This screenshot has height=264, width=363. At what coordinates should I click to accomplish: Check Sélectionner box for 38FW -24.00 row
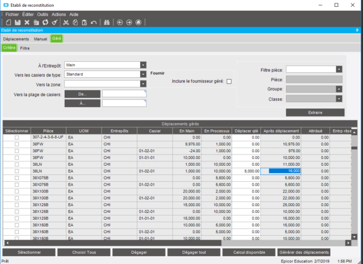pos(16,151)
